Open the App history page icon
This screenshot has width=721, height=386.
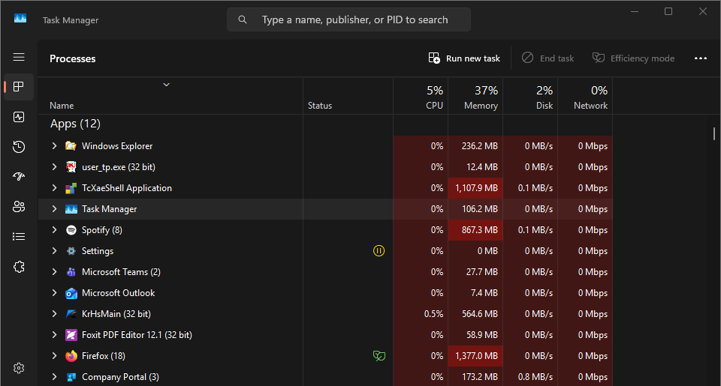point(19,147)
